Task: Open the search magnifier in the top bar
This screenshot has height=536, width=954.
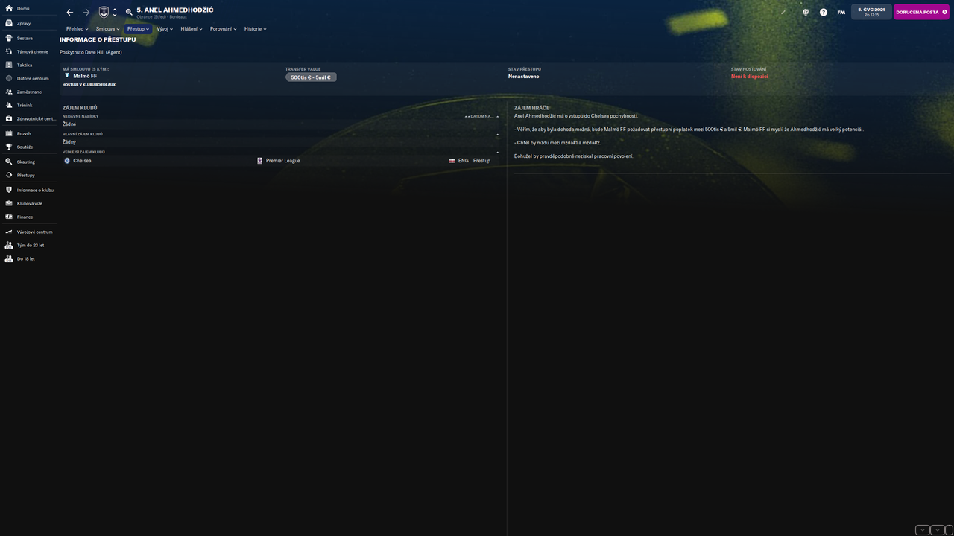Action: 128,12
